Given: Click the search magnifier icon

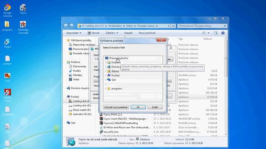Looking at the screenshot, I should pos(225,26).
